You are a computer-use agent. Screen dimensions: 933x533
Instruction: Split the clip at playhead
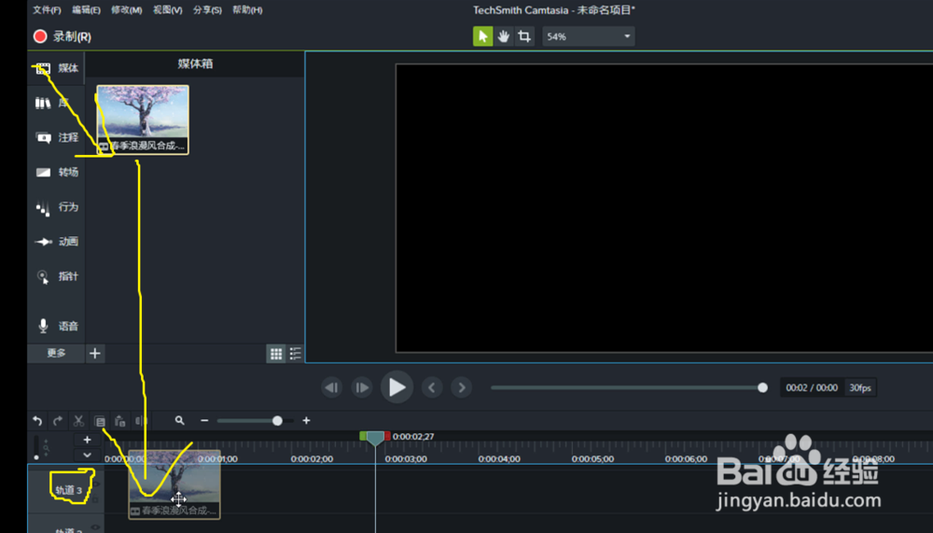coord(141,421)
